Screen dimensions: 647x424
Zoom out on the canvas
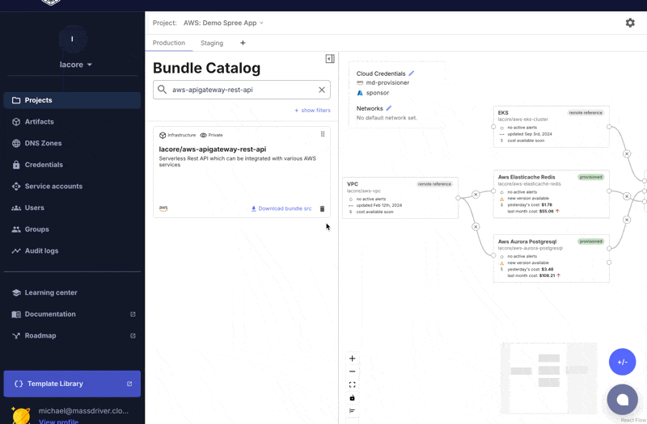(352, 372)
